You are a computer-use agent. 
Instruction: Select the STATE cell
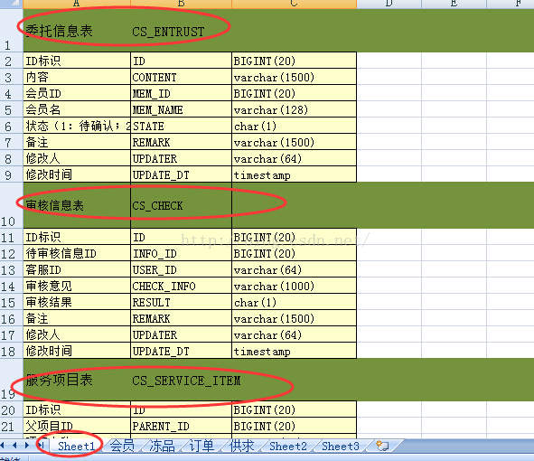[181, 126]
